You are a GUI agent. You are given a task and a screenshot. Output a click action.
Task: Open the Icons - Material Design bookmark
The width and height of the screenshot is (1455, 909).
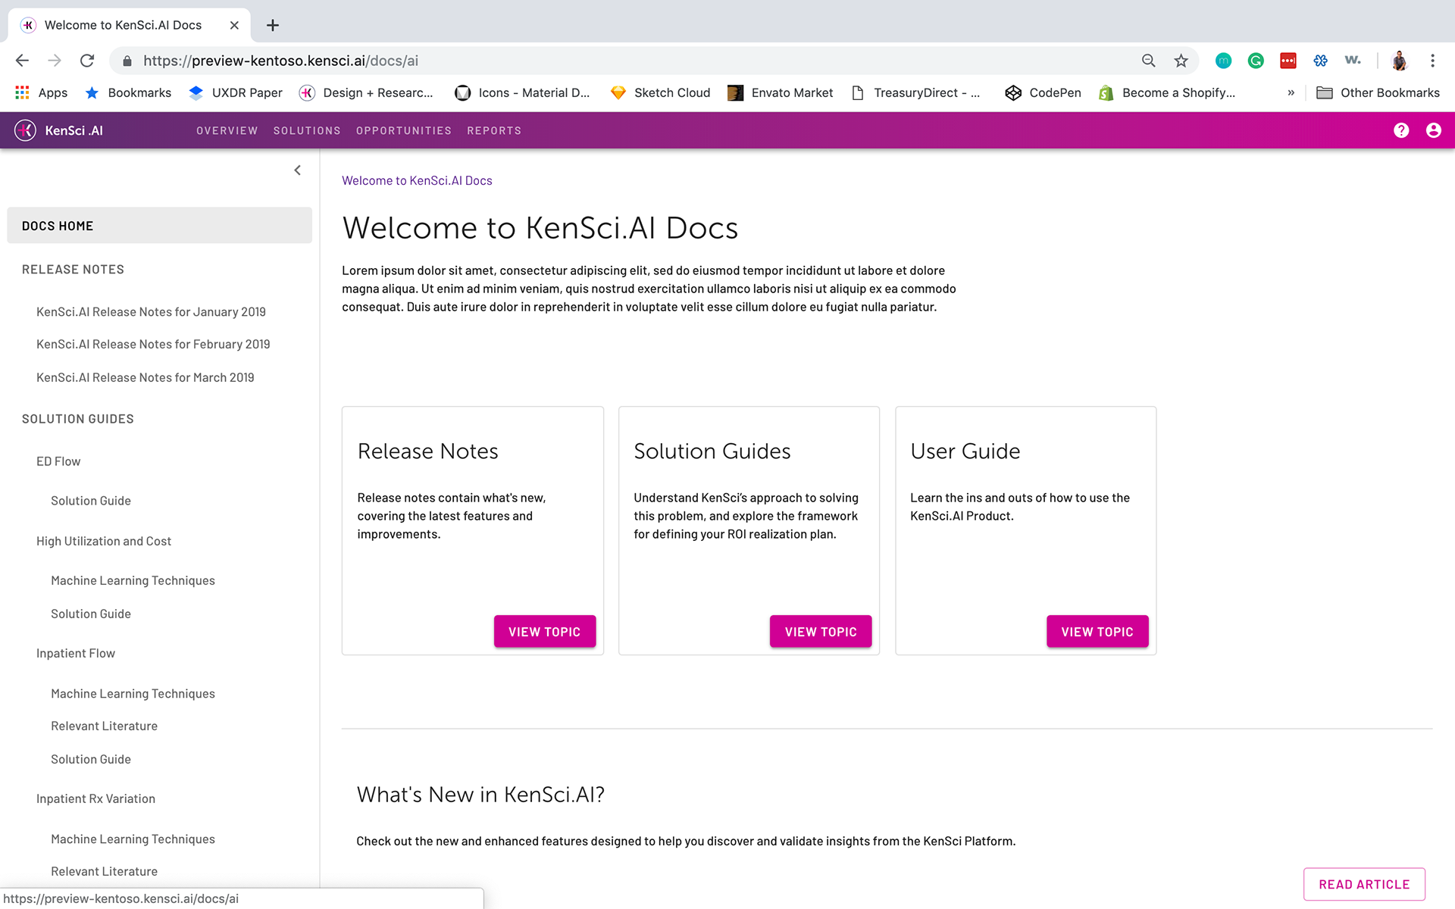[522, 92]
